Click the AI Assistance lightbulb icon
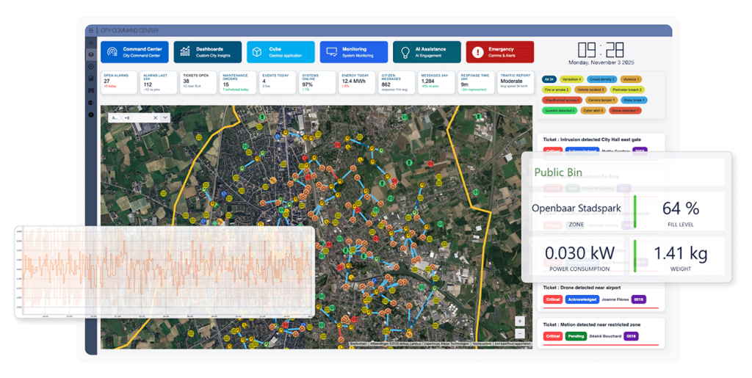The image size is (752, 378). 405,52
